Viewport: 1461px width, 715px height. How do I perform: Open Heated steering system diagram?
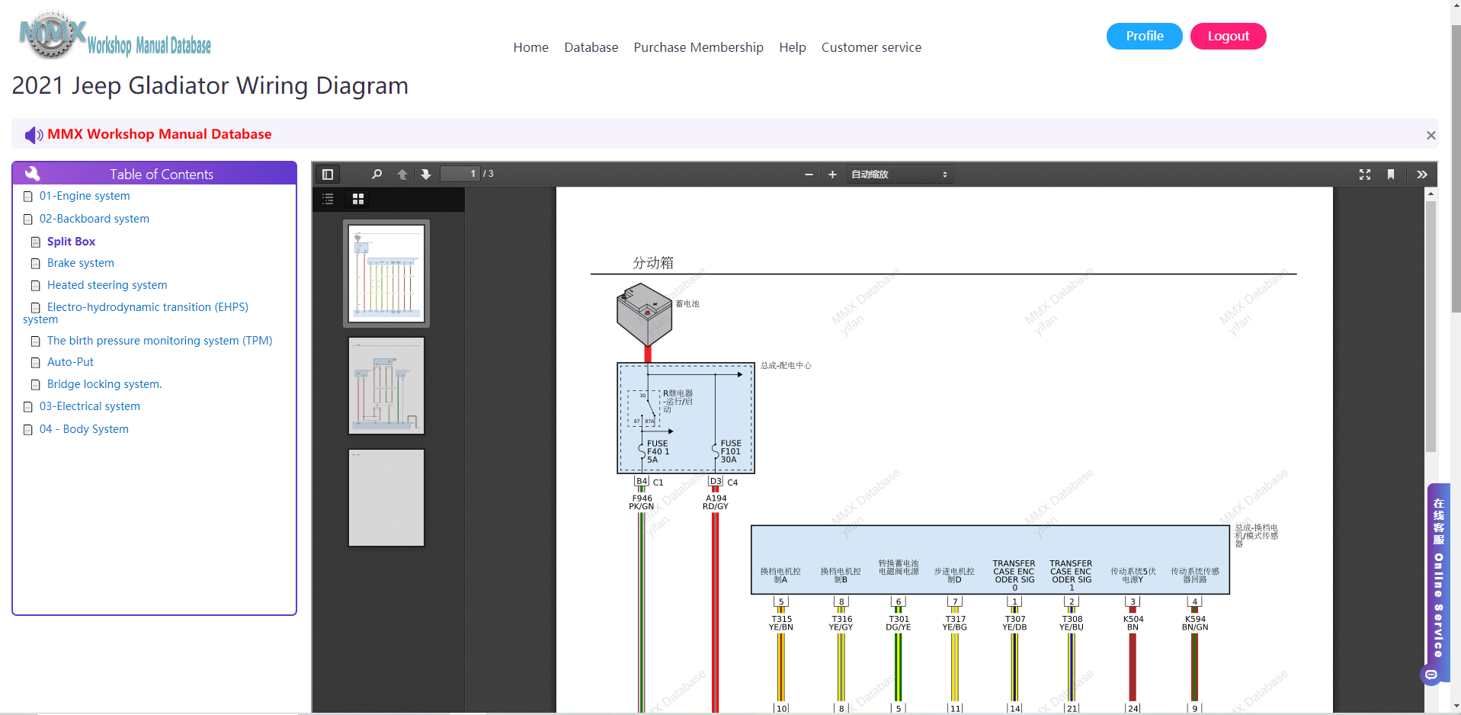point(107,285)
